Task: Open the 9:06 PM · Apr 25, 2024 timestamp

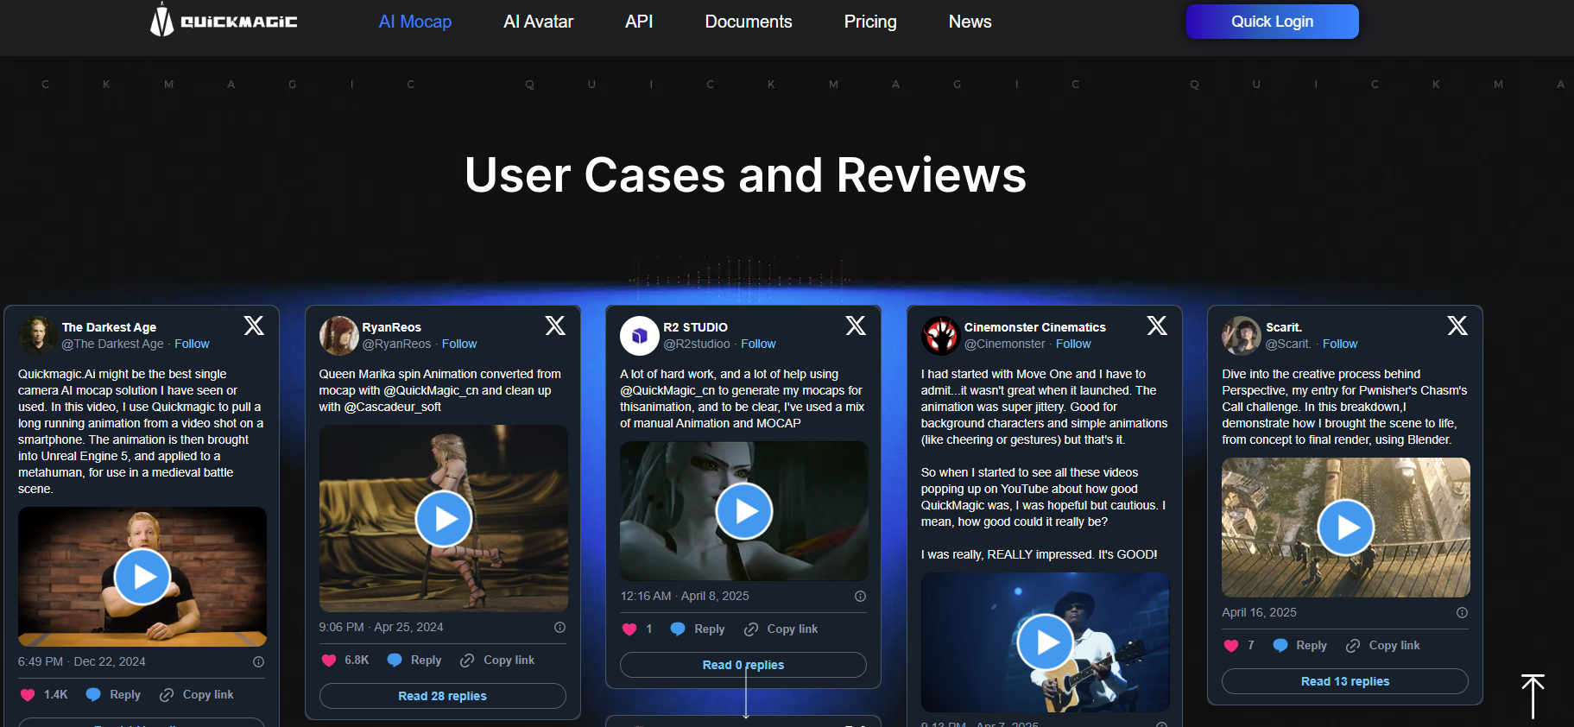Action: pos(381,628)
